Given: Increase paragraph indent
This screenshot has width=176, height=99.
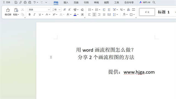Looking at the screenshot, I should point(109,10).
